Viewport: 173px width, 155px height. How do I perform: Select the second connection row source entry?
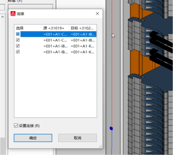click(x=55, y=40)
